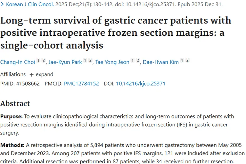
Task: Open the PMC12784152 full-text link
Action: click(x=81, y=84)
